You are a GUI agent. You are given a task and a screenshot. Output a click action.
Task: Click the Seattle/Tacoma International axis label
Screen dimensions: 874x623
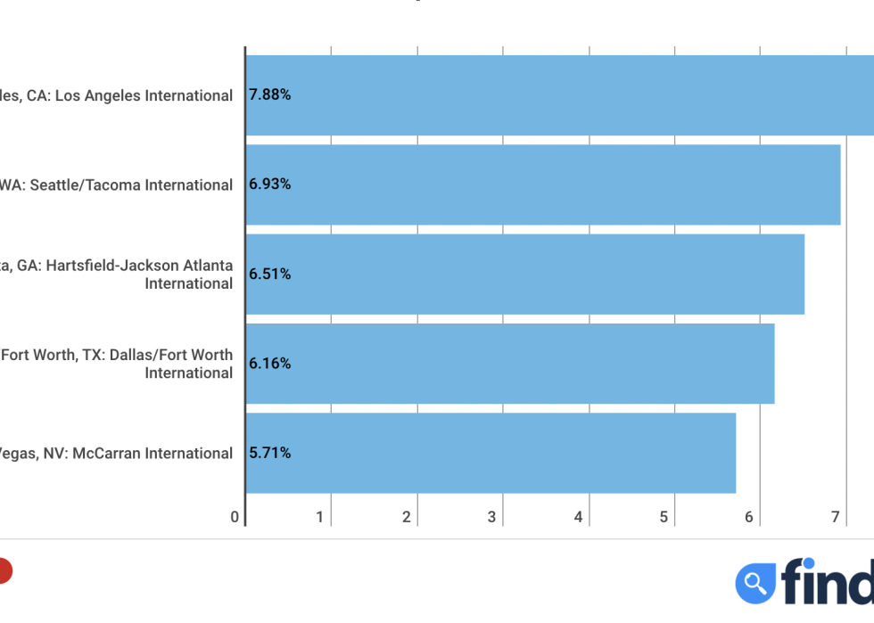click(116, 185)
